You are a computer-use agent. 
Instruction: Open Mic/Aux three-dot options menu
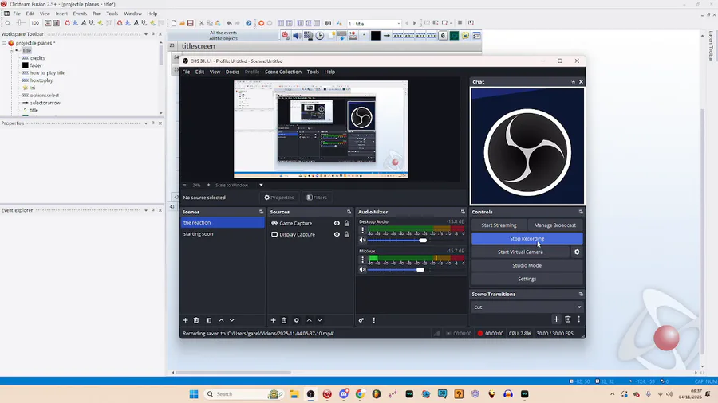pyautogui.click(x=362, y=260)
